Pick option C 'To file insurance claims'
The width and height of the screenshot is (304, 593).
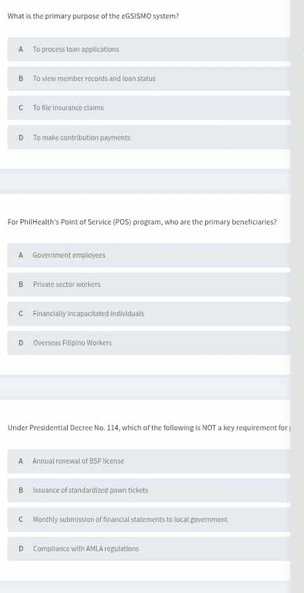tap(149, 108)
